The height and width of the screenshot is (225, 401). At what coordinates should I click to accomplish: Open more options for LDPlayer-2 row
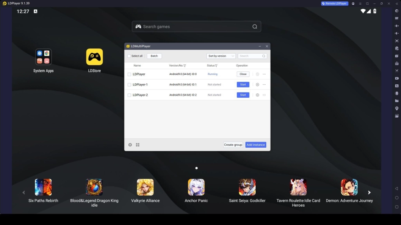264,95
